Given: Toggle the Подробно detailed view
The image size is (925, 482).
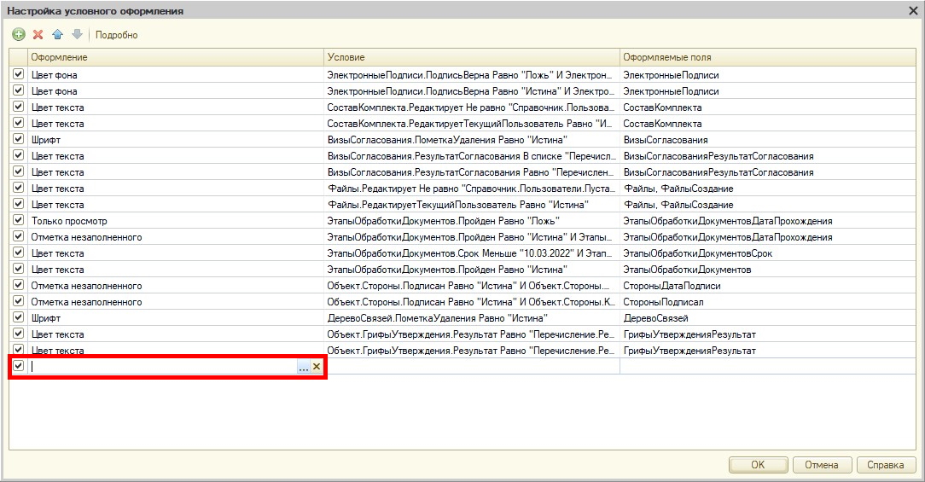Looking at the screenshot, I should [x=116, y=35].
